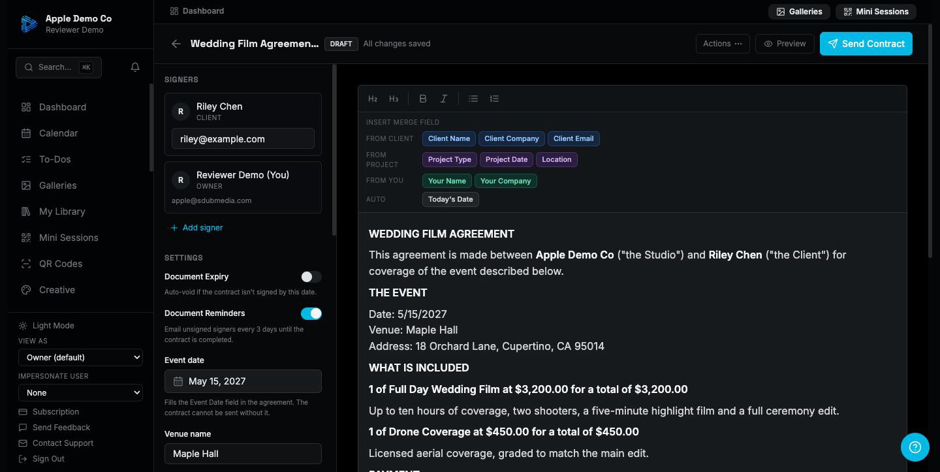Click Sign Out

(x=42, y=459)
